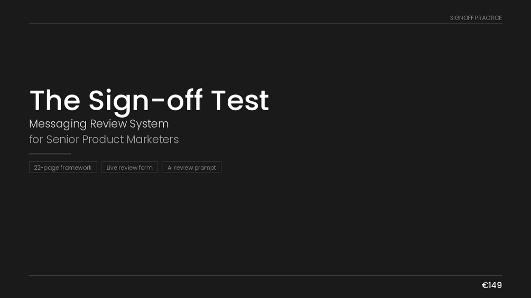Click the word SIGNOFF in the header
531x298 pixels.
coord(462,18)
